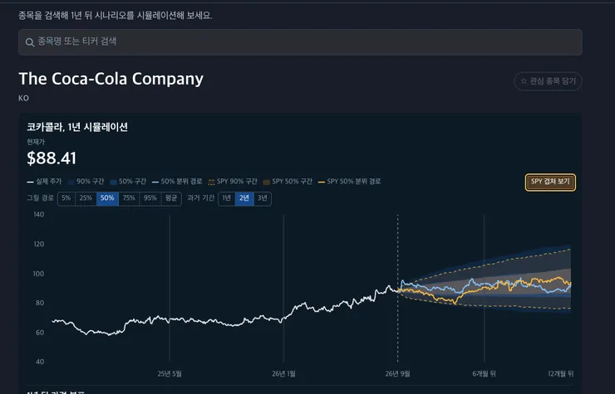Click the stock search input field
615x394 pixels.
(x=300, y=42)
